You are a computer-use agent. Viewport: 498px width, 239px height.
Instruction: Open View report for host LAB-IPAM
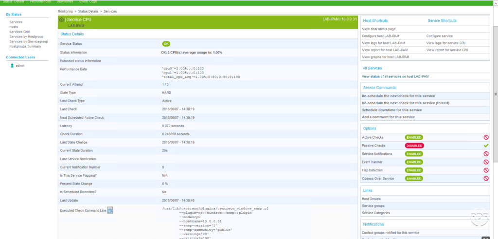click(385, 50)
